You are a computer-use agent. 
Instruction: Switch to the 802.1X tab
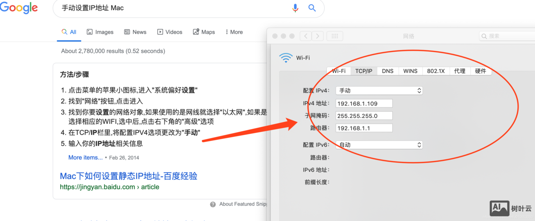[x=436, y=71]
